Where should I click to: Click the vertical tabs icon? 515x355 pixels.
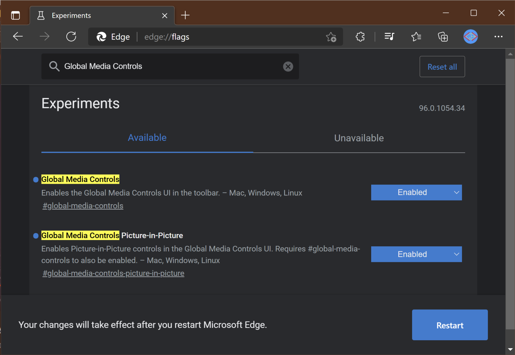pyautogui.click(x=15, y=15)
